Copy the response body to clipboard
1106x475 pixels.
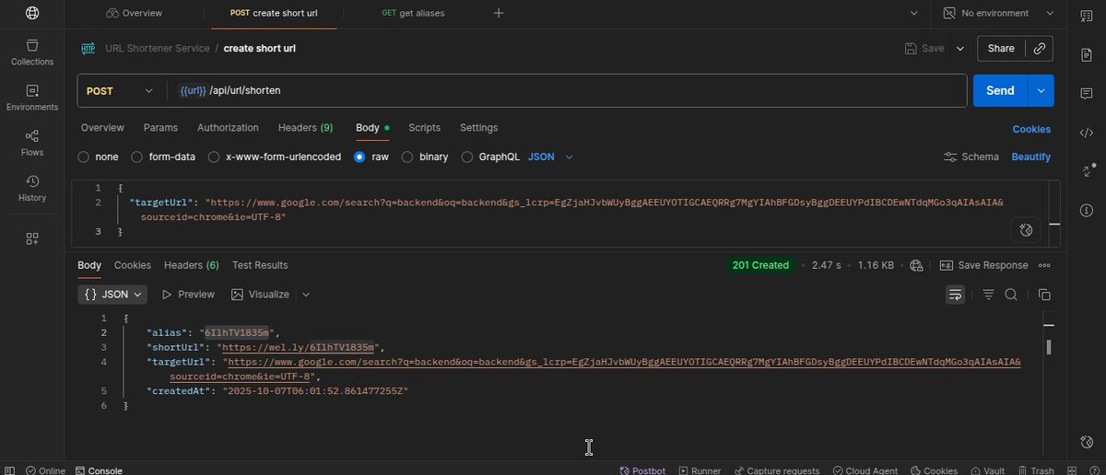tap(1044, 295)
